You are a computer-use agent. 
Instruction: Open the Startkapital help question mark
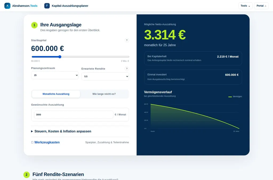(127, 40)
